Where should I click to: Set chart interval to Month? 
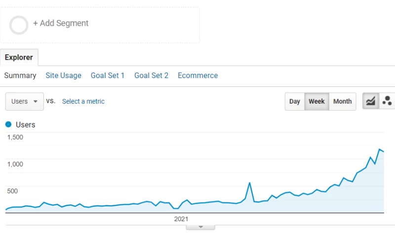point(342,101)
